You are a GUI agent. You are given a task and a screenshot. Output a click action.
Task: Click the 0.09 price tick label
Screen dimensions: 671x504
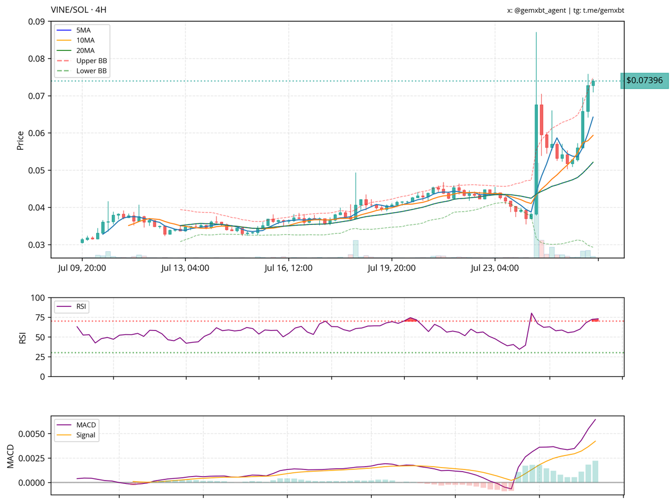37,22
